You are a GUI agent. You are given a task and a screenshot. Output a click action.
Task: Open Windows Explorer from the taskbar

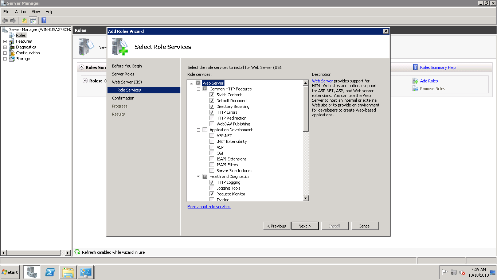click(x=68, y=272)
